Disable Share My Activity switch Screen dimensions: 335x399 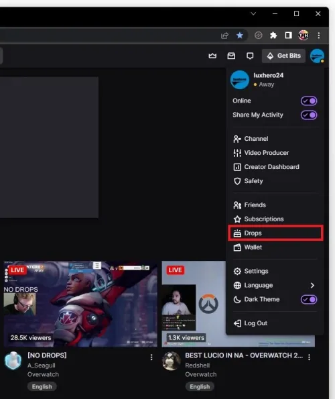pyautogui.click(x=309, y=115)
